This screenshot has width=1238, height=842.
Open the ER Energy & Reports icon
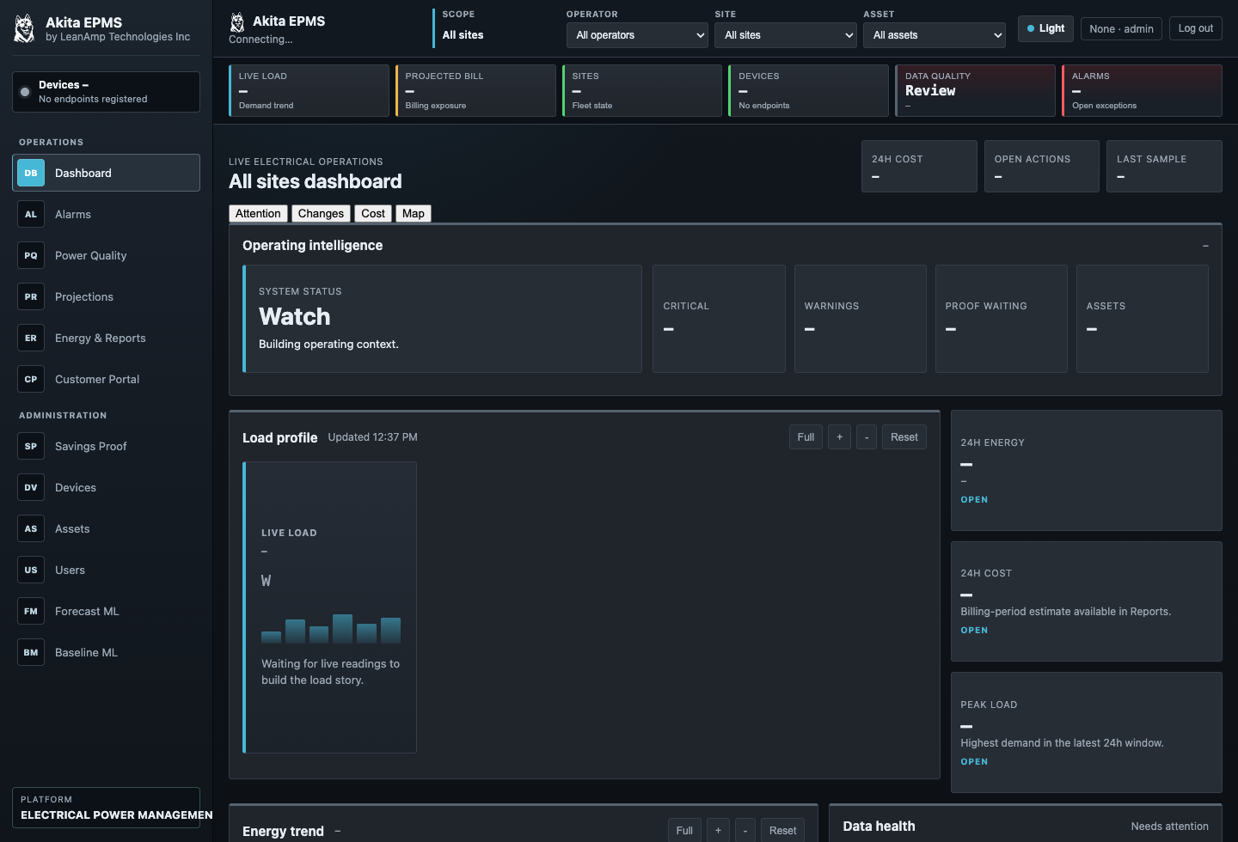31,338
